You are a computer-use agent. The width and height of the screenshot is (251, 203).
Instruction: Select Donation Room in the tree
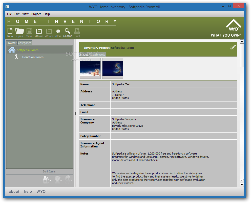(33, 57)
